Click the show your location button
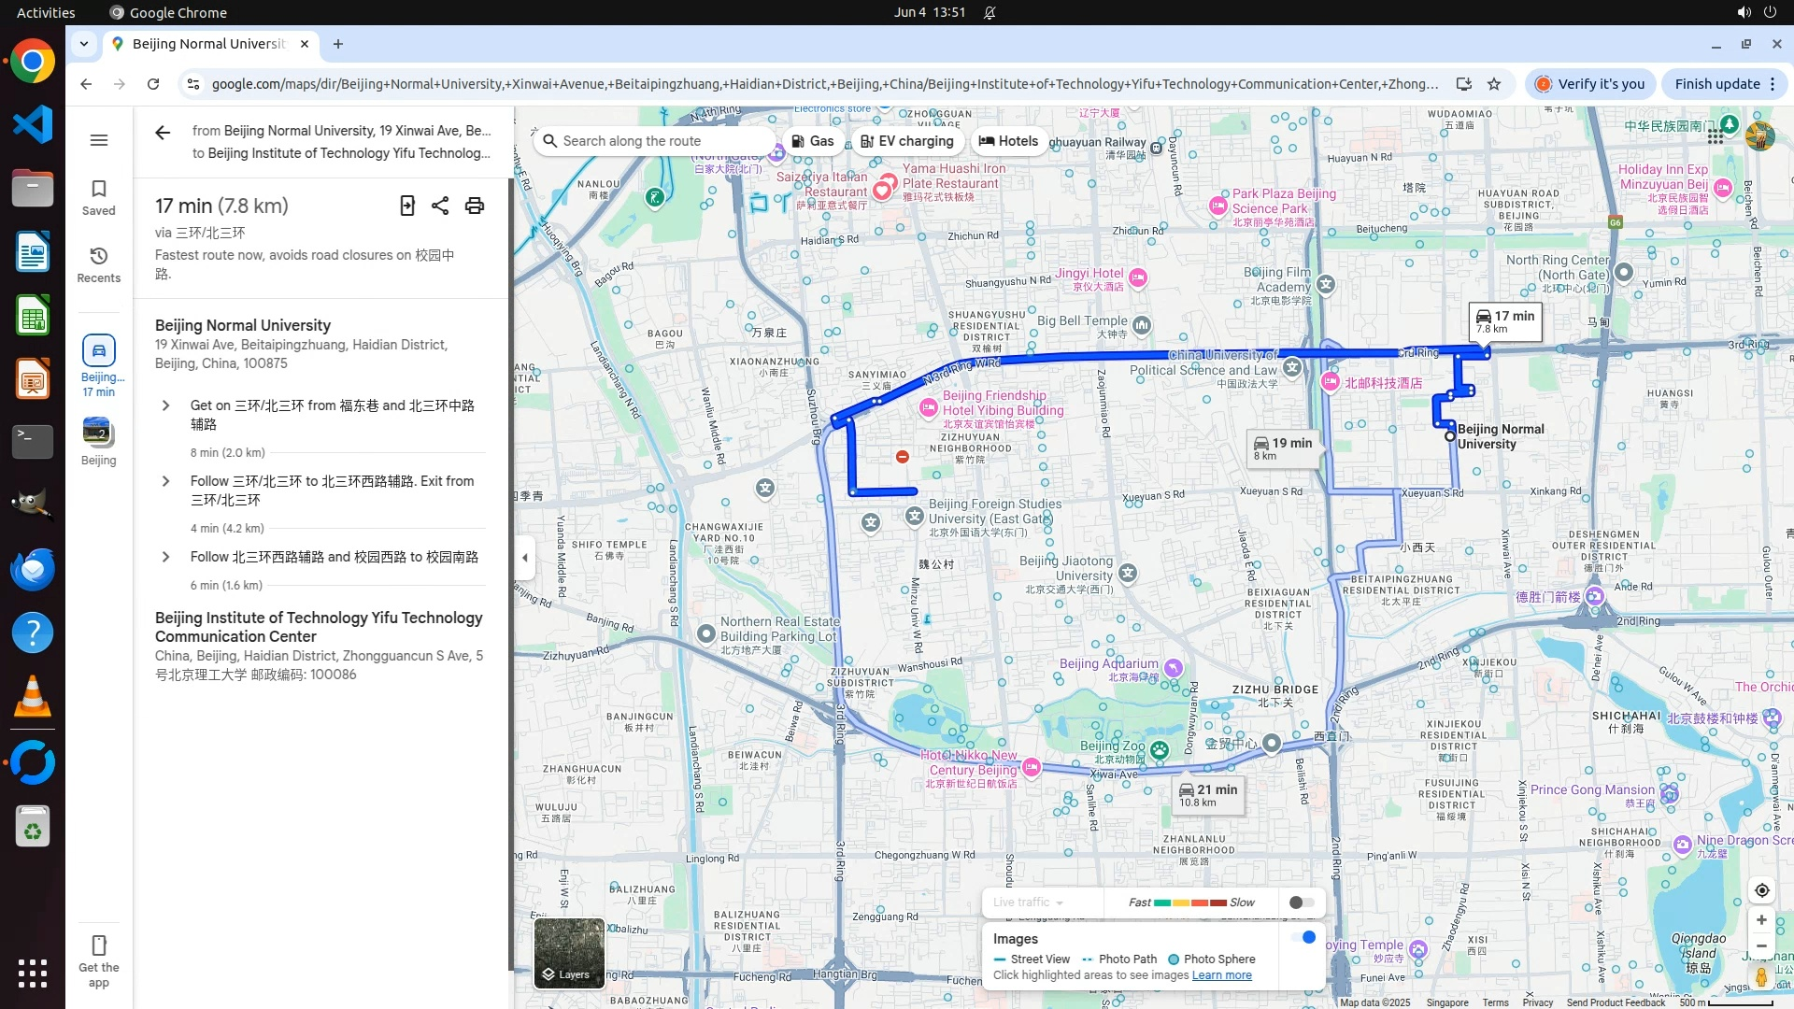1794x1009 pixels. (x=1761, y=890)
